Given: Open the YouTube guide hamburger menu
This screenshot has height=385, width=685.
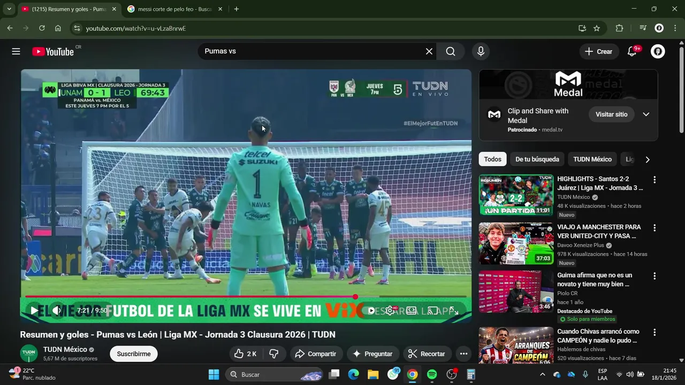Looking at the screenshot, I should coord(16,51).
